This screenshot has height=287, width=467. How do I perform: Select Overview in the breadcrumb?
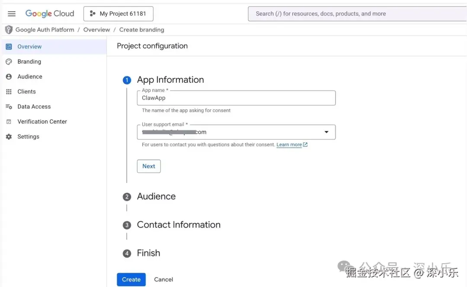click(96, 30)
